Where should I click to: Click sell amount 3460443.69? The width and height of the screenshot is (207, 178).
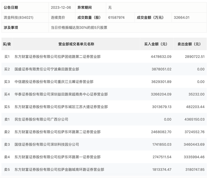(194, 145)
